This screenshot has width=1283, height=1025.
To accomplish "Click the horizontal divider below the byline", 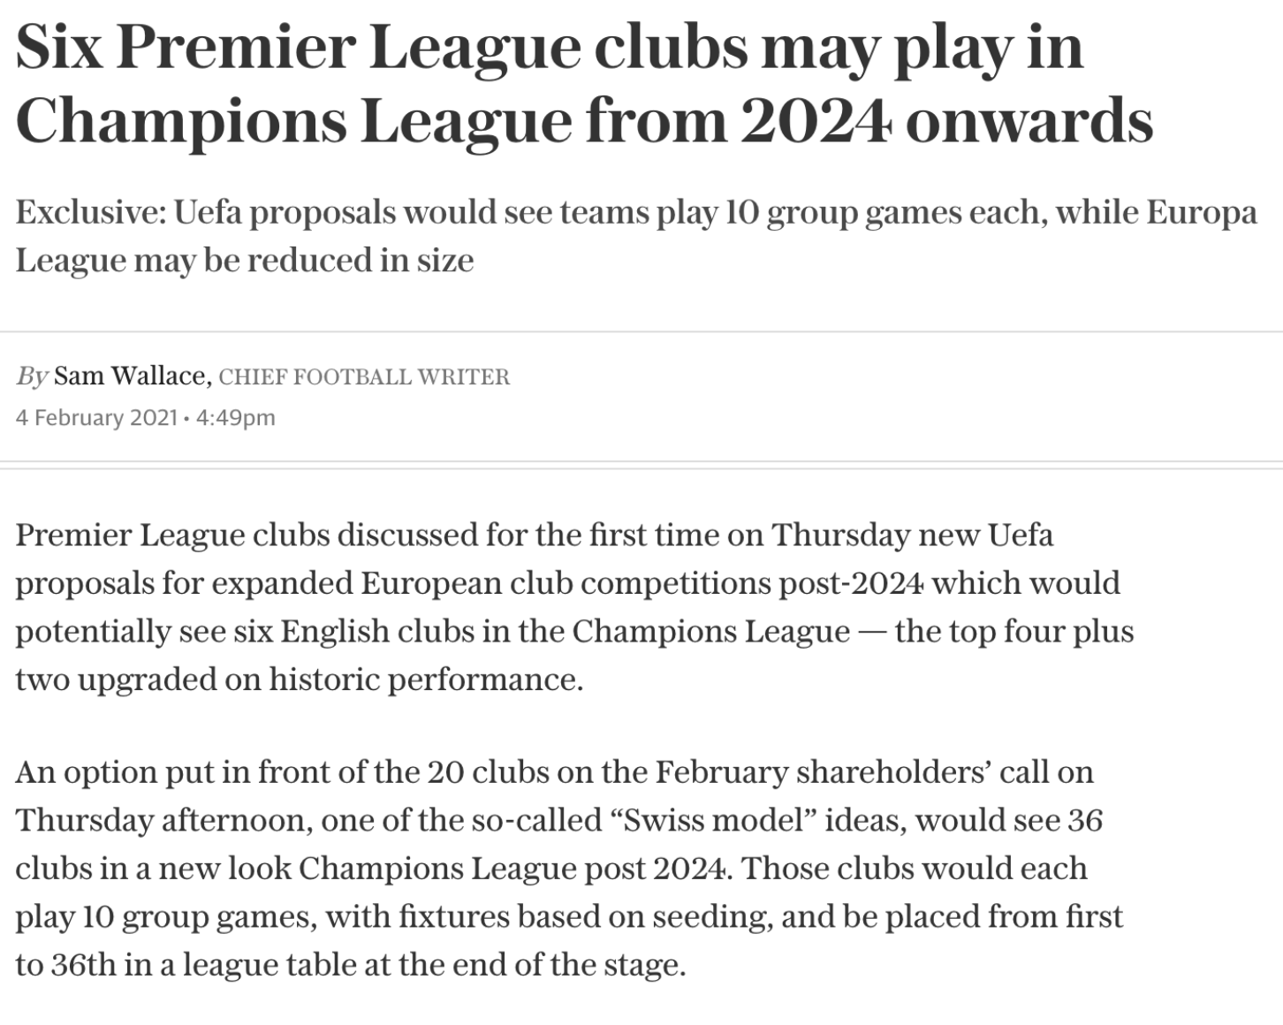I will pos(641,465).
